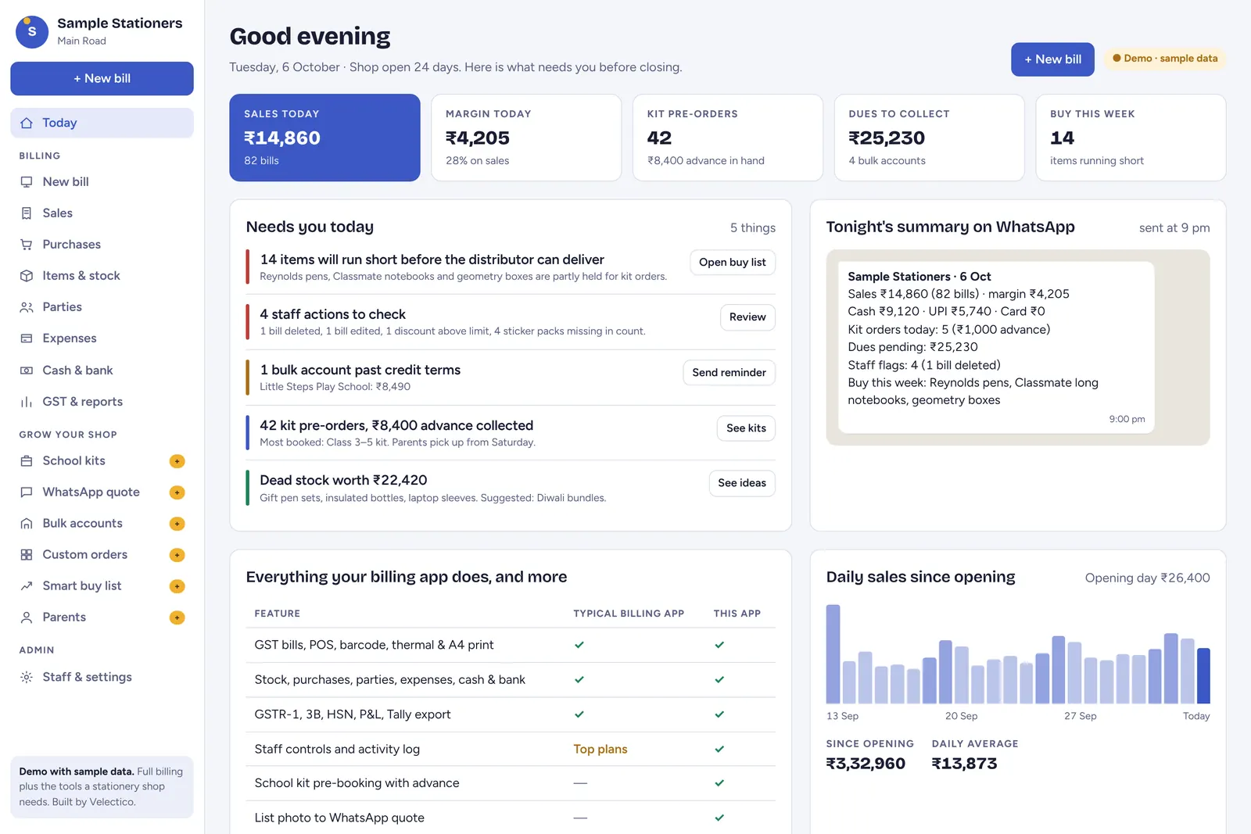This screenshot has width=1251, height=834.
Task: Open buy list for short items
Action: [x=733, y=263]
